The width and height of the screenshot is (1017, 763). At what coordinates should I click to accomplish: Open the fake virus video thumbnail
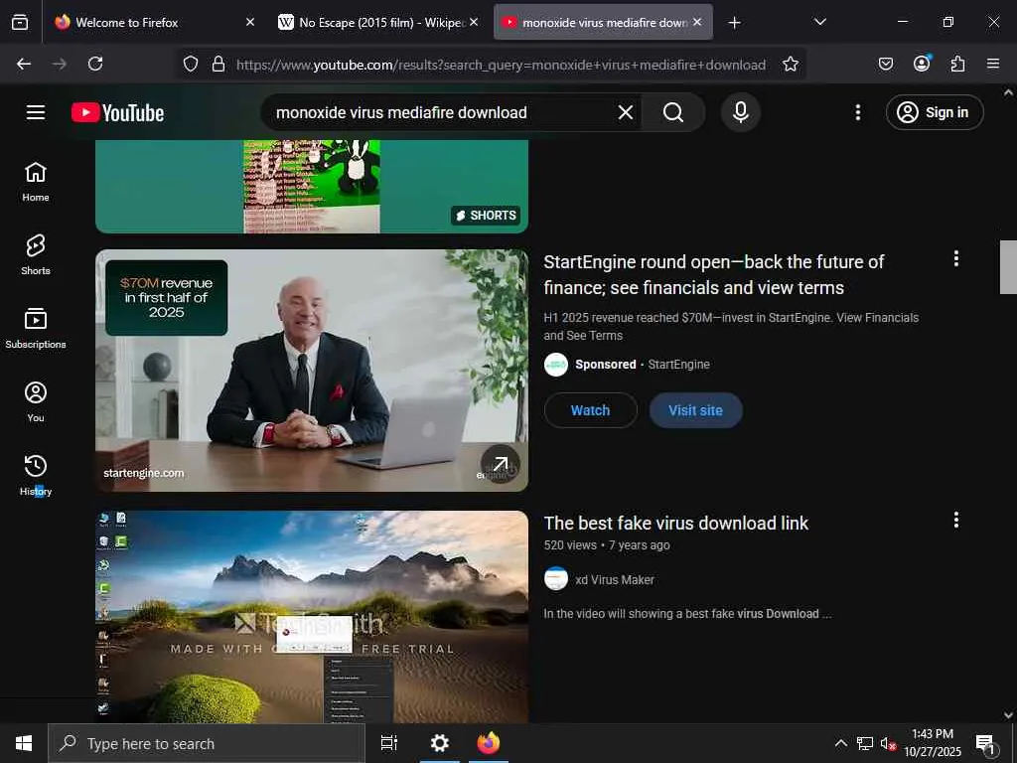click(311, 617)
